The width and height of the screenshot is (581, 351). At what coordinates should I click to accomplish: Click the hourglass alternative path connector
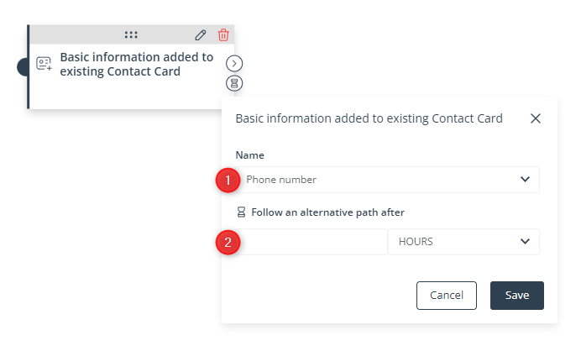[234, 83]
